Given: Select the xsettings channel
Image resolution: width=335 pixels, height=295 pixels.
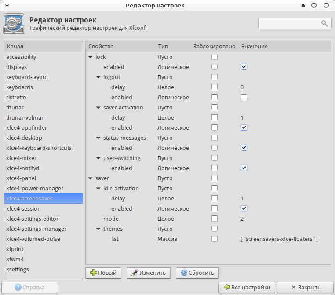Looking at the screenshot, I should 44,270.
